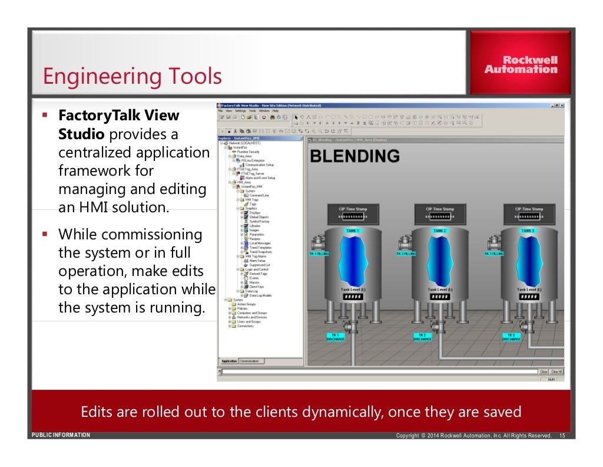This screenshot has height=467, width=603.
Task: Click the TK 2 FILLING valve graphic
Action: point(405,243)
